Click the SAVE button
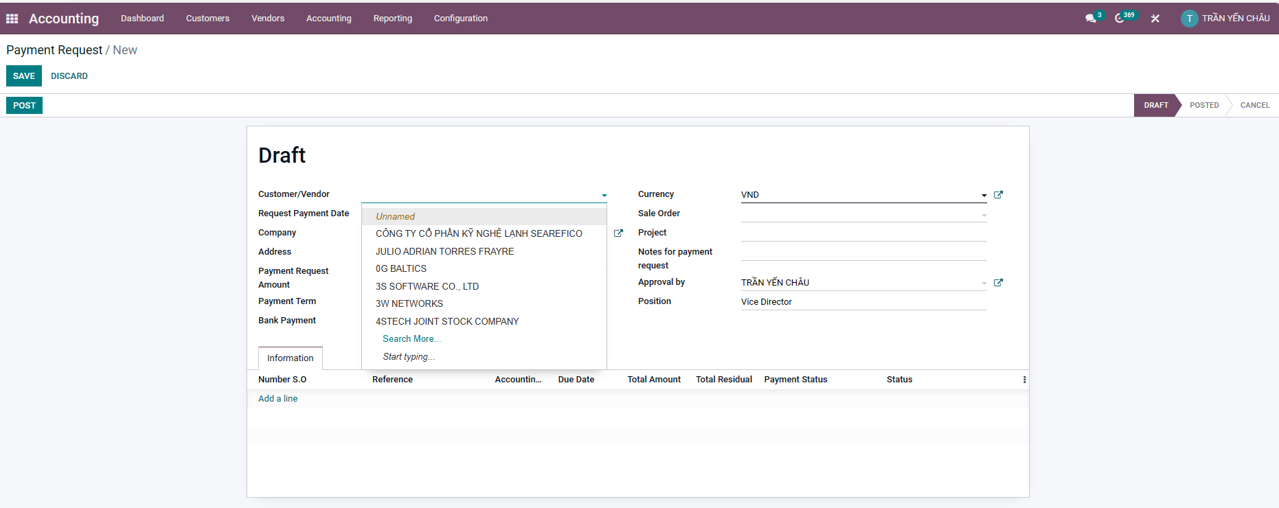The image size is (1279, 508). pyautogui.click(x=24, y=76)
